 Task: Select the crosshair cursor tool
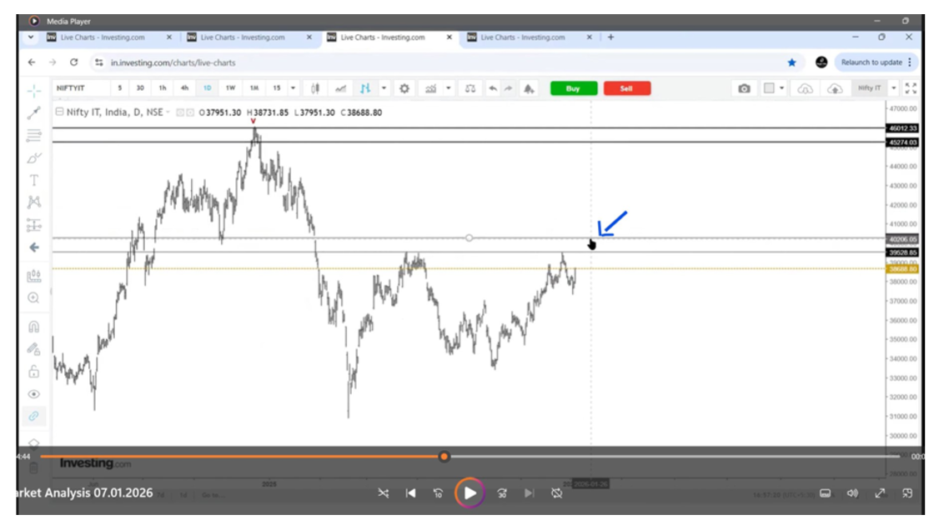[x=33, y=90]
